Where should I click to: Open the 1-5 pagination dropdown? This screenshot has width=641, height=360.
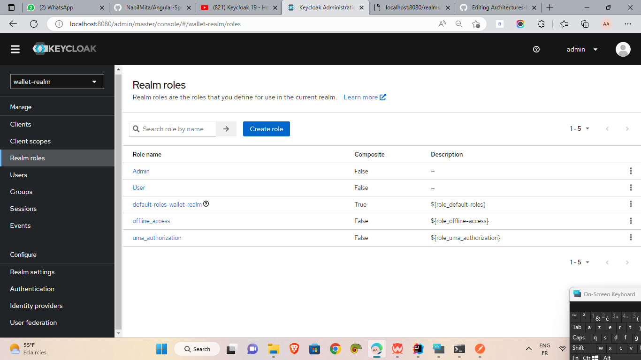(580, 128)
